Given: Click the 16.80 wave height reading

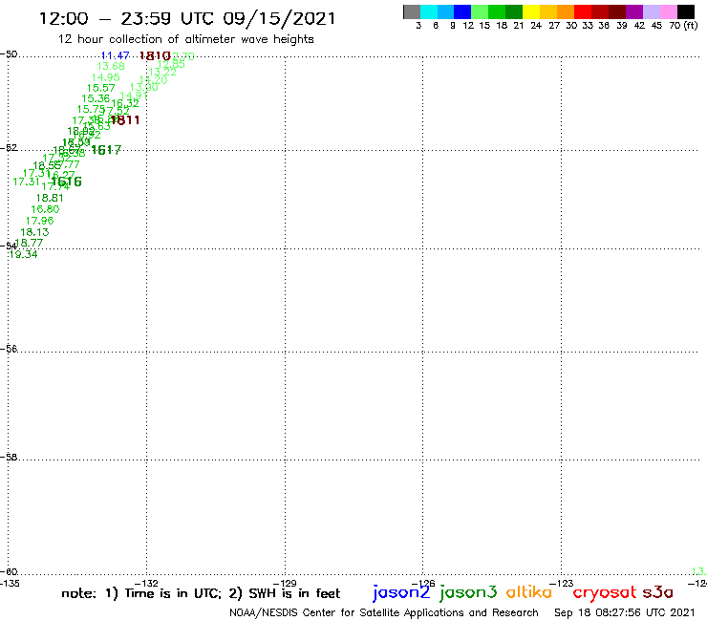Looking at the screenshot, I should tap(45, 209).
